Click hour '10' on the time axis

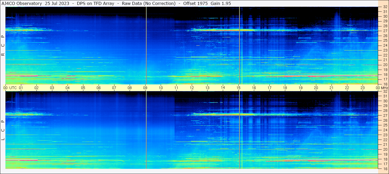(x=161, y=88)
